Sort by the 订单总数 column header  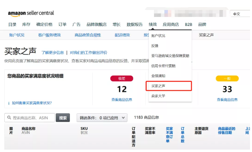[x=182, y=135]
